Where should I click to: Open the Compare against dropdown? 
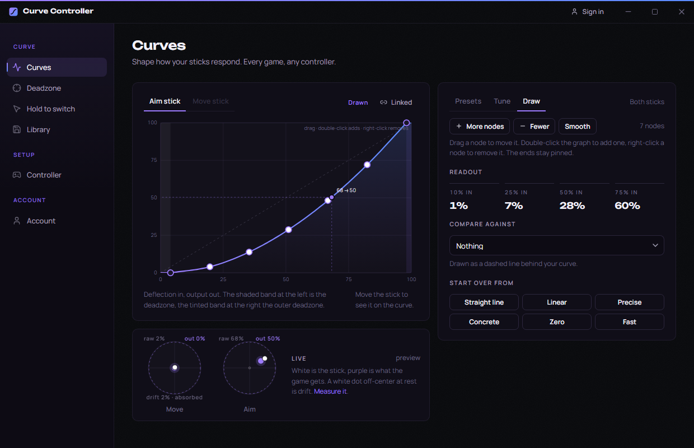(x=557, y=245)
